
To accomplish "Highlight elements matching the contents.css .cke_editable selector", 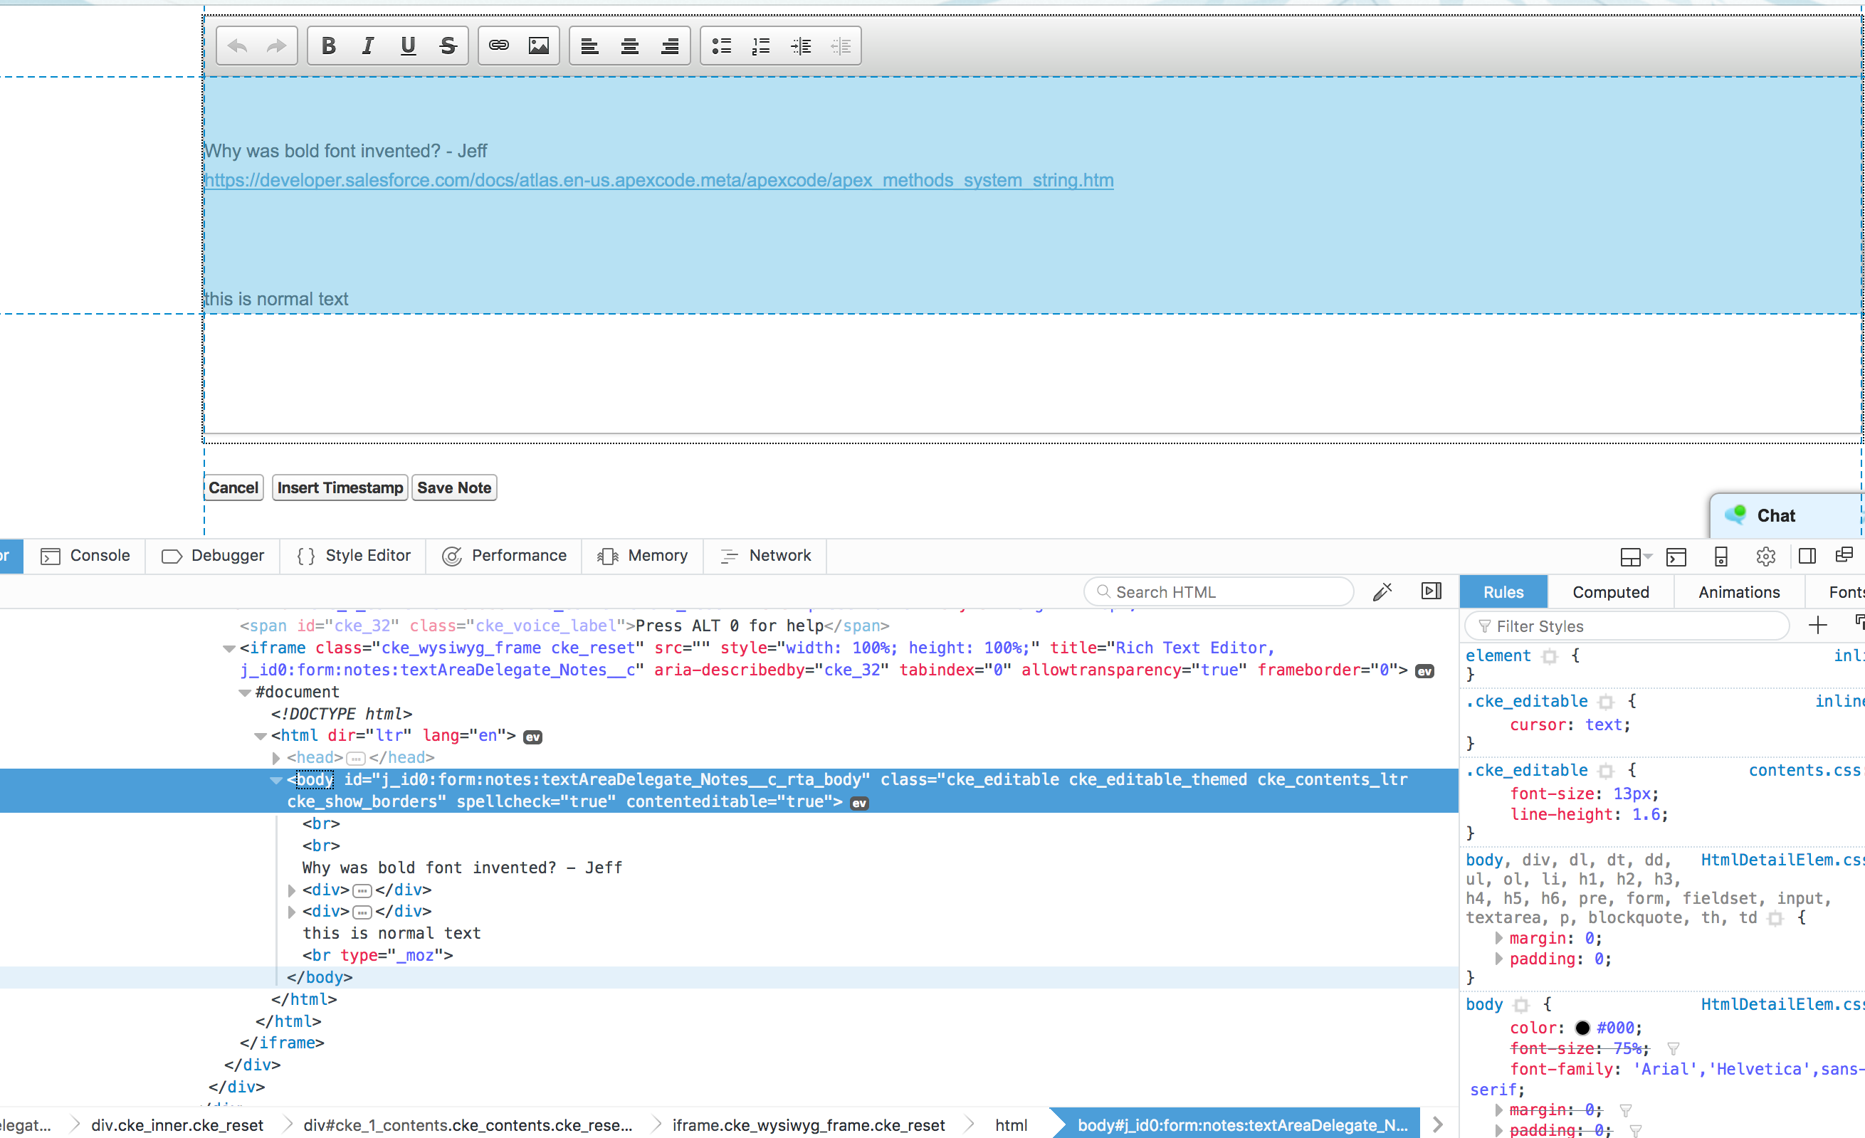I will click(1606, 771).
